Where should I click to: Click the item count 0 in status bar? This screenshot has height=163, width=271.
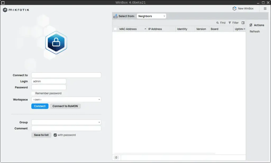pyautogui.click(x=116, y=157)
